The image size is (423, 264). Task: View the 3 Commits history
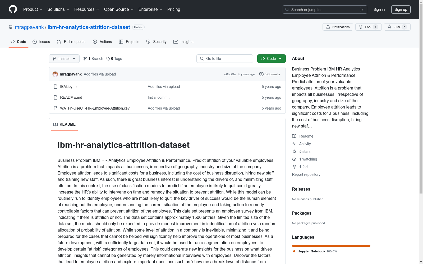pyautogui.click(x=270, y=74)
